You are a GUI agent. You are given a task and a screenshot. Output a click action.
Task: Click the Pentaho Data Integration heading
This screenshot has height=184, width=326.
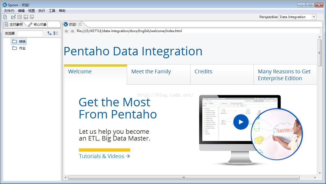pyautogui.click(x=133, y=51)
